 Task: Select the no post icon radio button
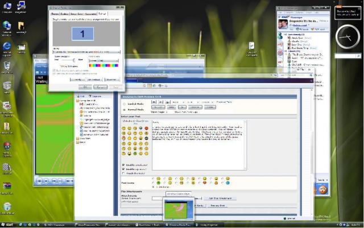tap(153, 187)
